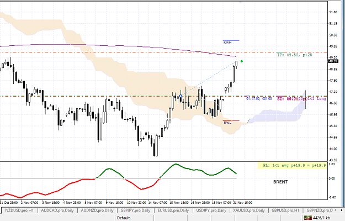Click the 14 Nov 07:00 time label
This screenshot has height=221, width=345.
pos(157,203)
